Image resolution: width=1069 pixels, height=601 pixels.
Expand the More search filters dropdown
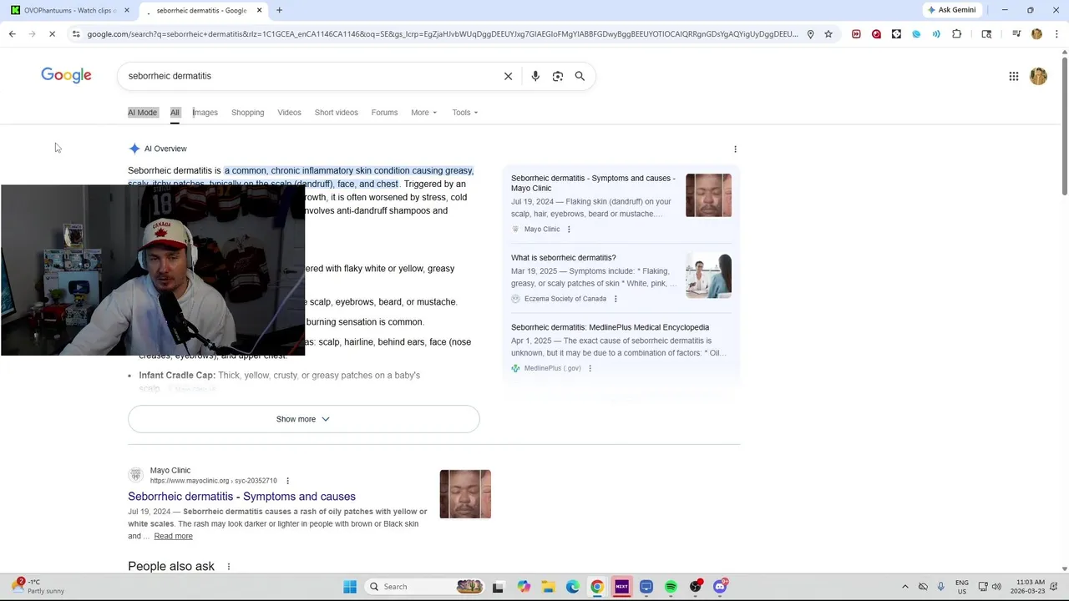(423, 113)
